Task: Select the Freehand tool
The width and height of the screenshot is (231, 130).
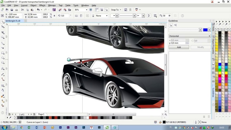Action: point(3,43)
